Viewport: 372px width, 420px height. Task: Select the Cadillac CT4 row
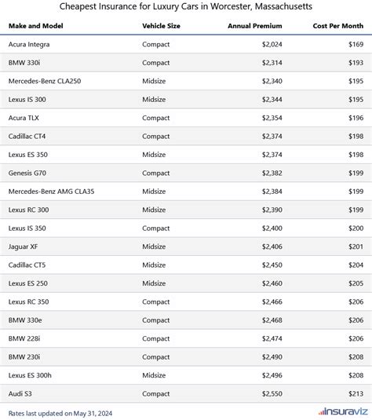186,137
